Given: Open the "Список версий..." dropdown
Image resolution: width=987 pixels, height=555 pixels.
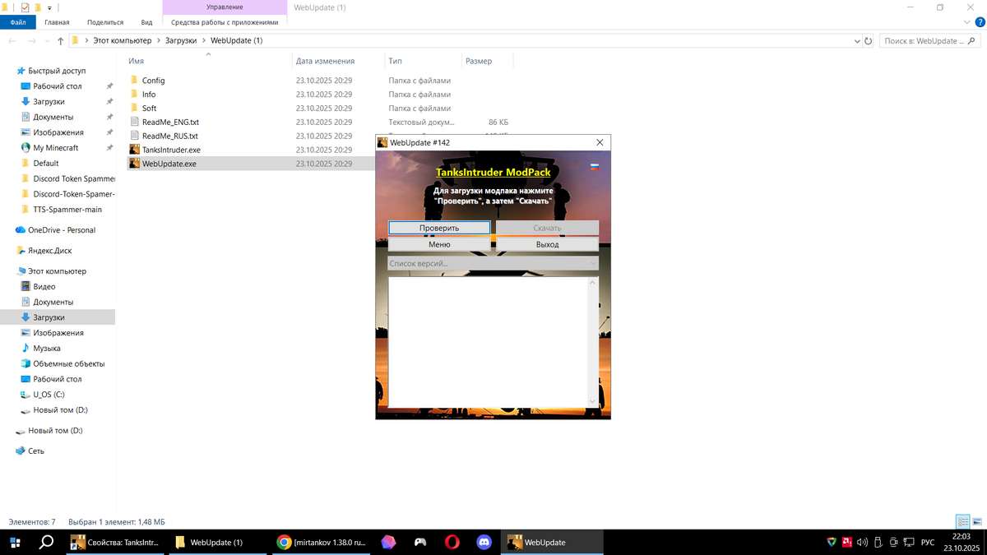Looking at the screenshot, I should 493,263.
